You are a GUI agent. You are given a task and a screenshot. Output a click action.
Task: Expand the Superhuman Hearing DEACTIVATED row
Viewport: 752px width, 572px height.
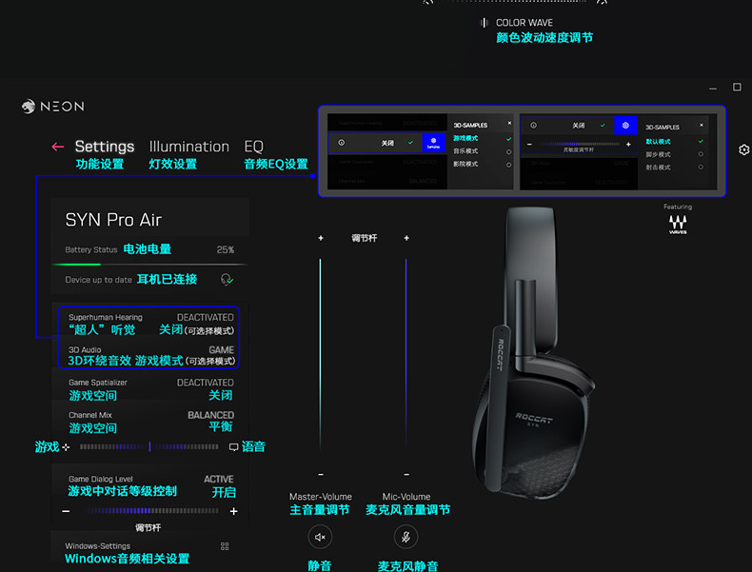150,324
